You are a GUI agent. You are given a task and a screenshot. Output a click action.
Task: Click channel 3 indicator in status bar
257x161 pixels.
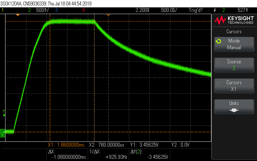pos(57,10)
